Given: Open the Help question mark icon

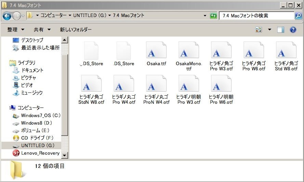Looking at the screenshot, I should pyautogui.click(x=293, y=30).
